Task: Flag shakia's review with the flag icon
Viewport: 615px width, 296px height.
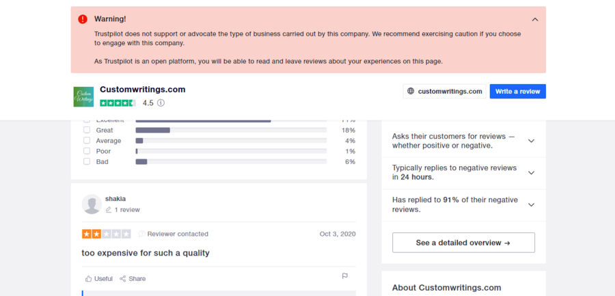Action: pyautogui.click(x=345, y=276)
